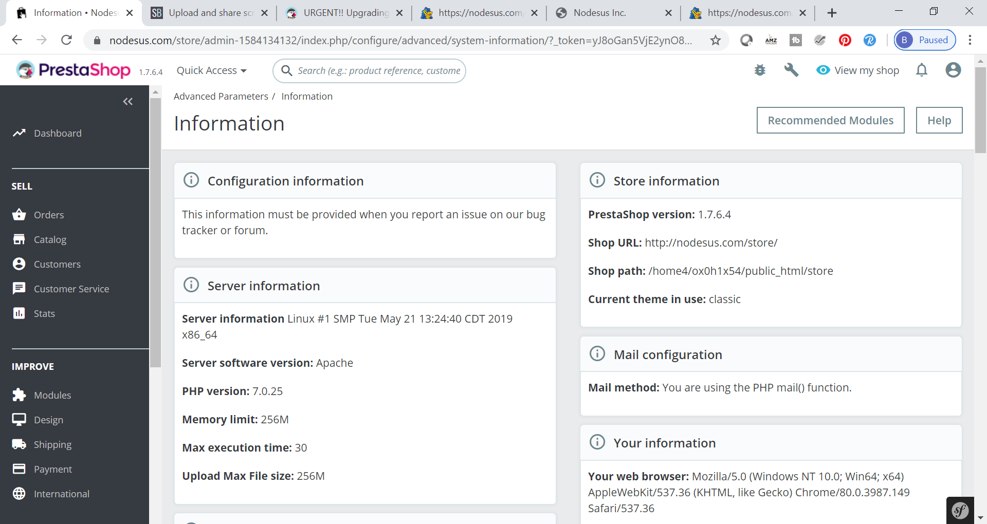
Task: Click the Recommended Modules button
Action: [x=830, y=120]
